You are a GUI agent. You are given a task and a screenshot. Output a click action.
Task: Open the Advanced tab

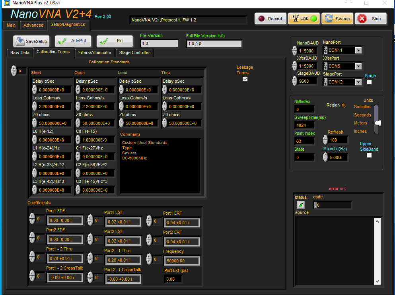(x=33, y=25)
